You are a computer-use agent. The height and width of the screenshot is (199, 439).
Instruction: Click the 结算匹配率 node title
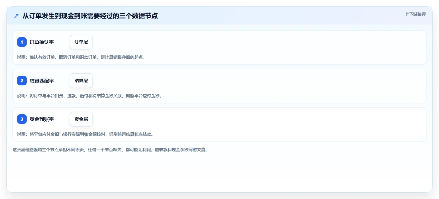42,81
